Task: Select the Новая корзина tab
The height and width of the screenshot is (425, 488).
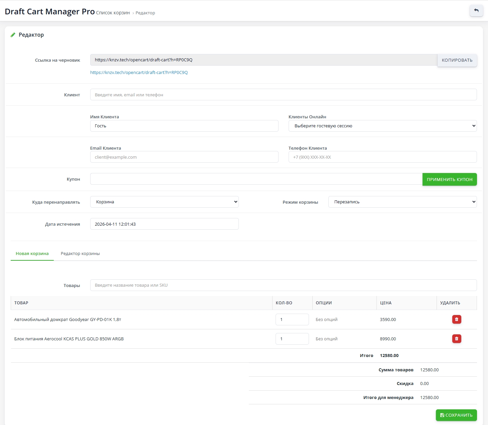Action: tap(32, 254)
